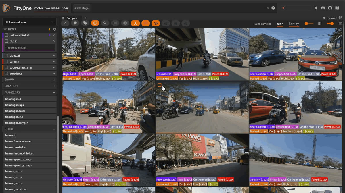Click the filter by clip_id input
This screenshot has width=345, height=193.
[30, 48]
